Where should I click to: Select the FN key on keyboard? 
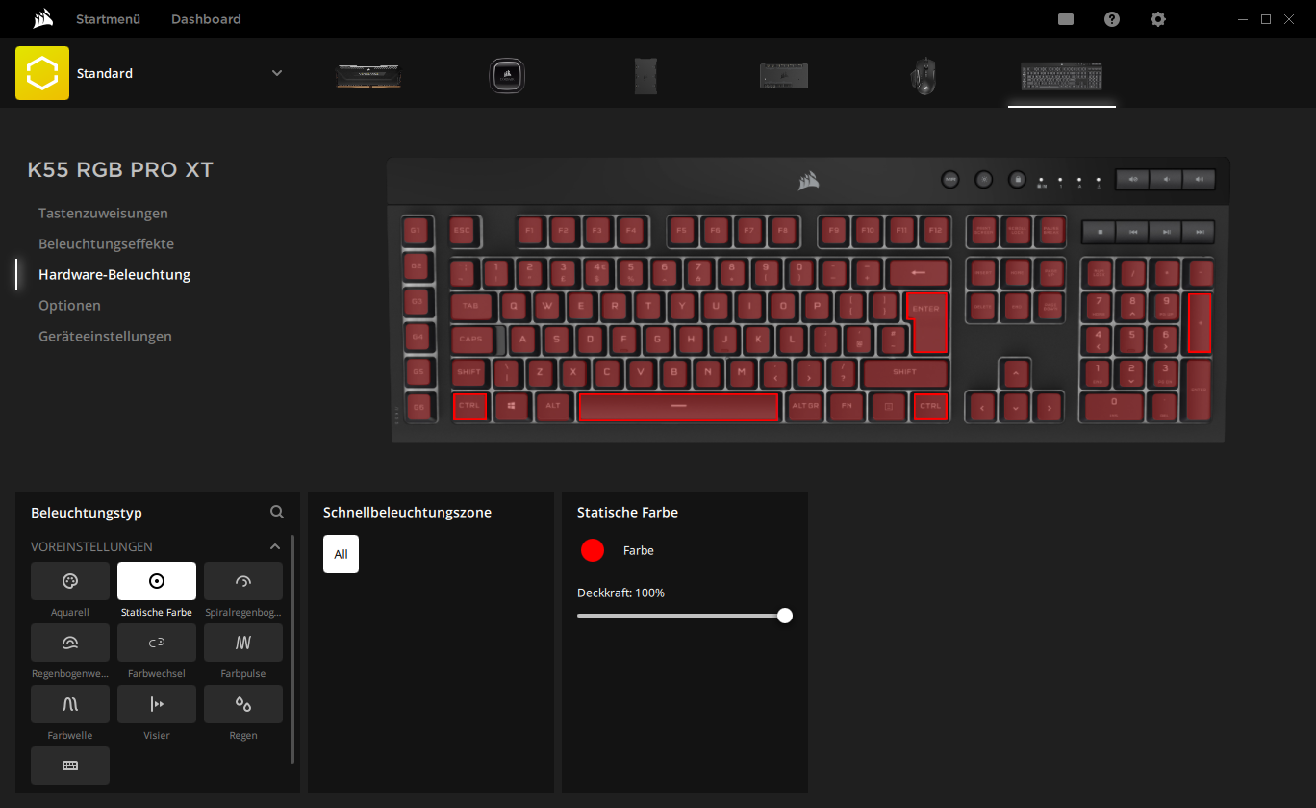[x=847, y=407]
